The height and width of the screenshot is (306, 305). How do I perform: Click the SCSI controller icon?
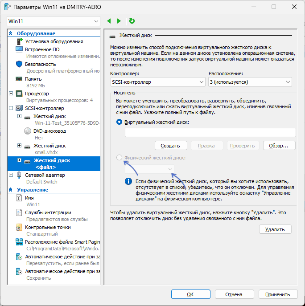pyautogui.click(x=19, y=108)
